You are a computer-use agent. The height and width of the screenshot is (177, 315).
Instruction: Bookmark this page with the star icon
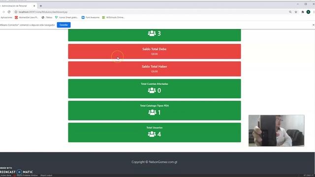(x=296, y=12)
